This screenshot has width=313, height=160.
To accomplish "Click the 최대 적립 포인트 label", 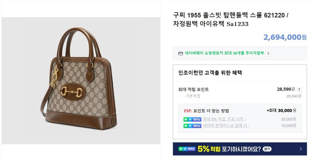I will tap(193, 90).
